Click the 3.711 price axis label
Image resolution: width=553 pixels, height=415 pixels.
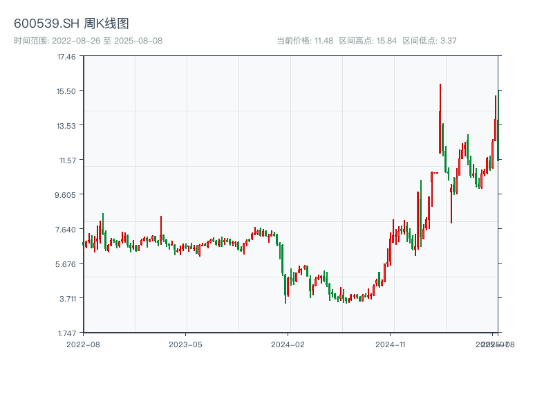tap(66, 299)
